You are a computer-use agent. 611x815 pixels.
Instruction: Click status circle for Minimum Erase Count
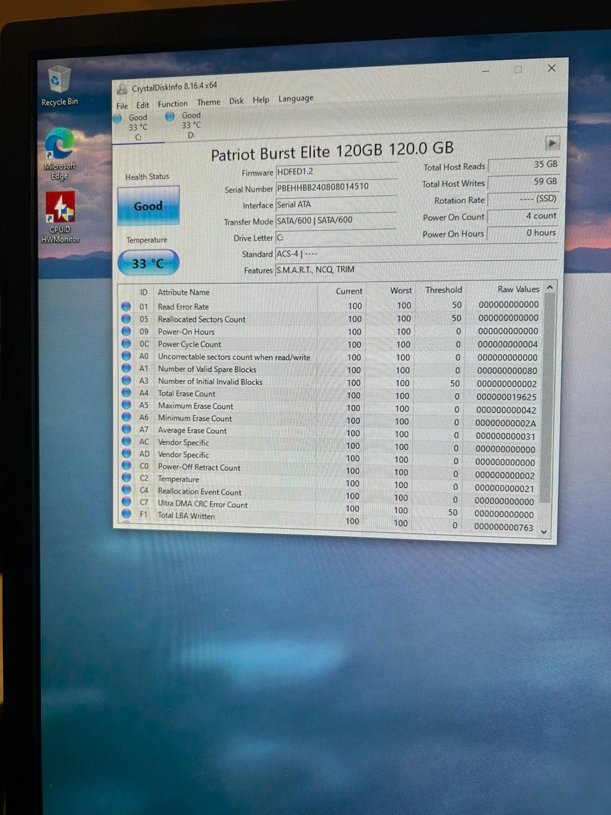[x=126, y=417]
